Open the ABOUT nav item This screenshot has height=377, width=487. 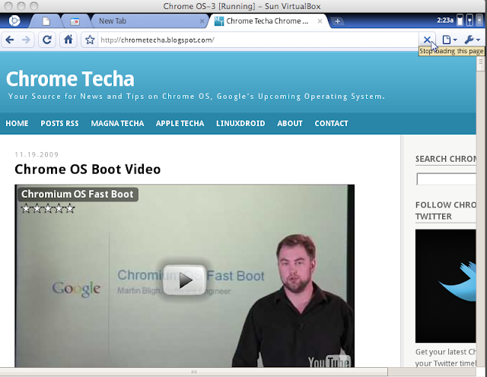tap(290, 123)
